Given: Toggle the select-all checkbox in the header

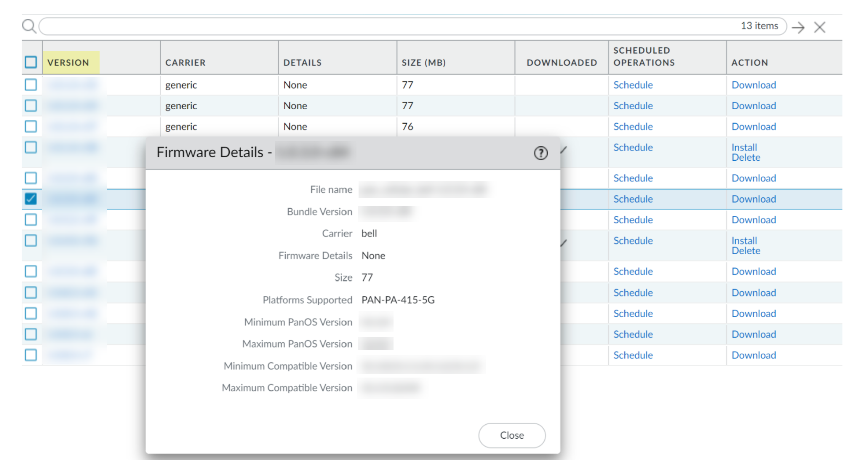Looking at the screenshot, I should (x=31, y=62).
